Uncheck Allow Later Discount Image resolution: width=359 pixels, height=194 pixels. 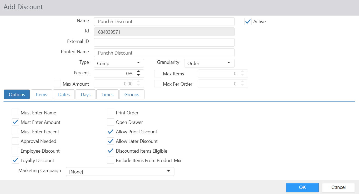111,141
